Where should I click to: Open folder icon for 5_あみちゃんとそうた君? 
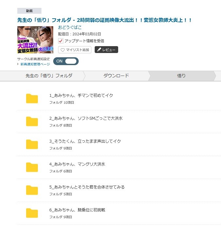(32, 190)
